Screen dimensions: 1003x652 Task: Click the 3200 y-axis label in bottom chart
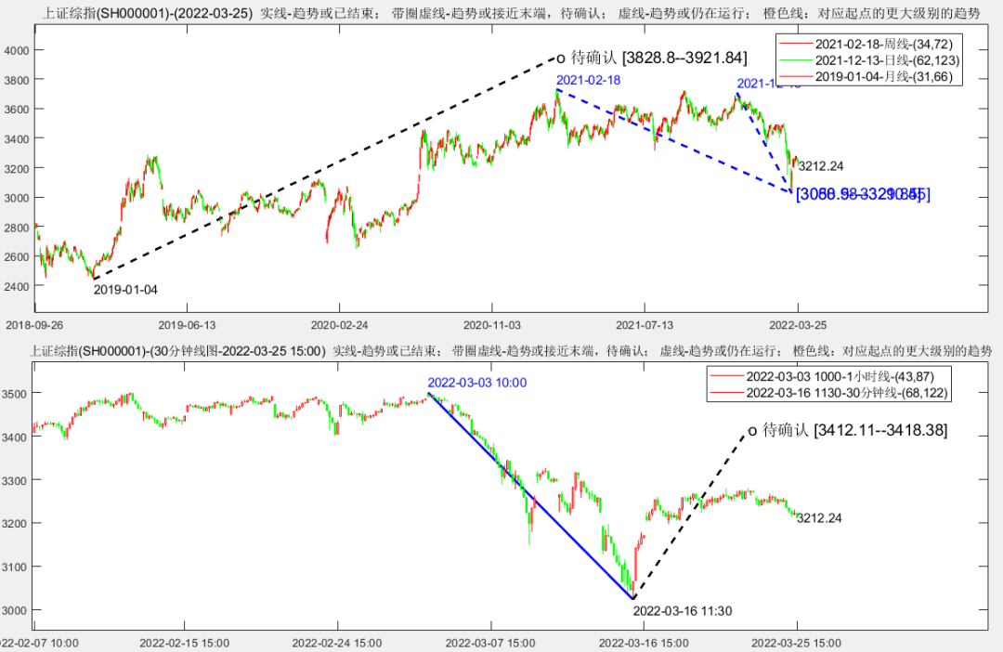[14, 524]
